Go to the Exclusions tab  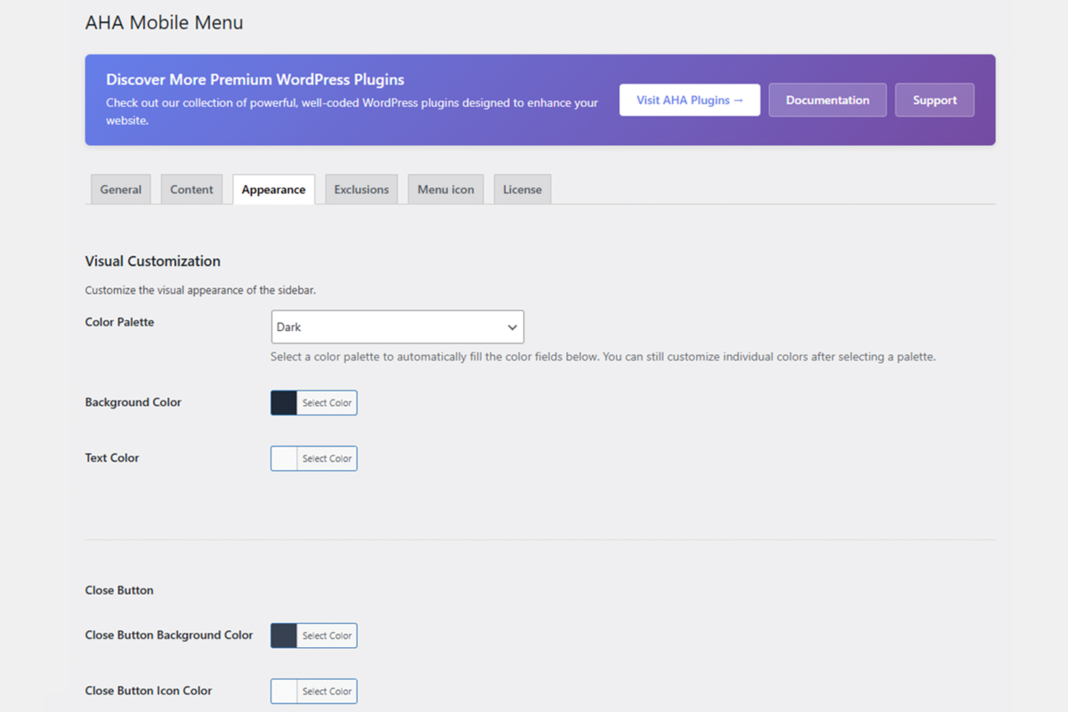(x=361, y=190)
